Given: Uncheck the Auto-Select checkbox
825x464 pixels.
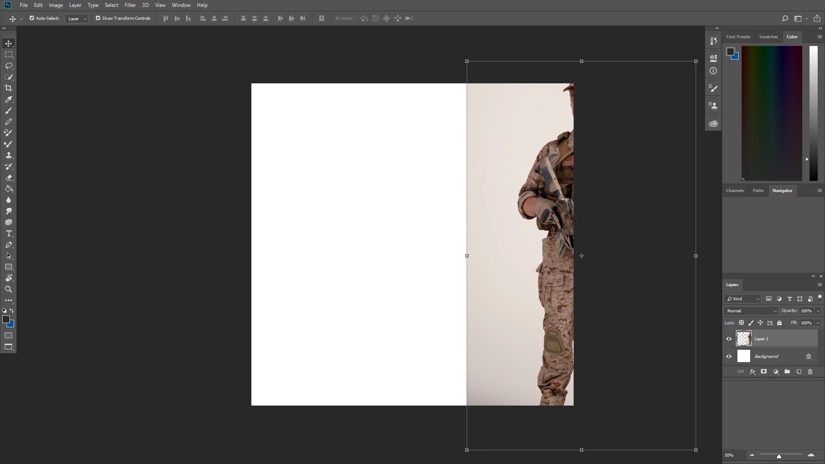Looking at the screenshot, I should coord(32,18).
